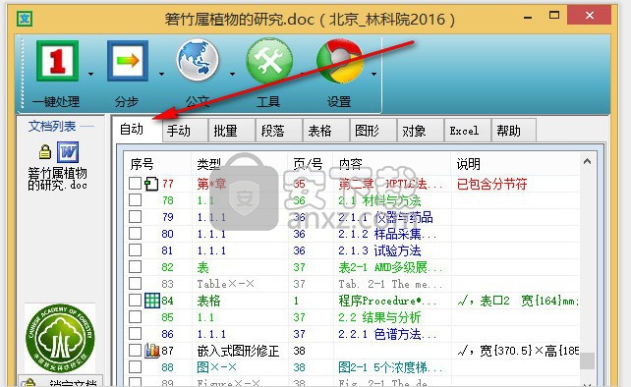Select row content 2.2 结果与分析

click(379, 317)
